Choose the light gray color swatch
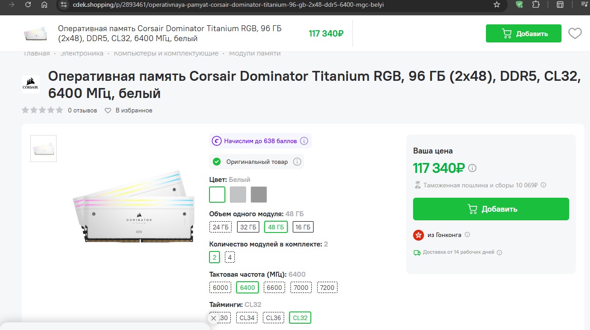590x330 pixels. (238, 195)
